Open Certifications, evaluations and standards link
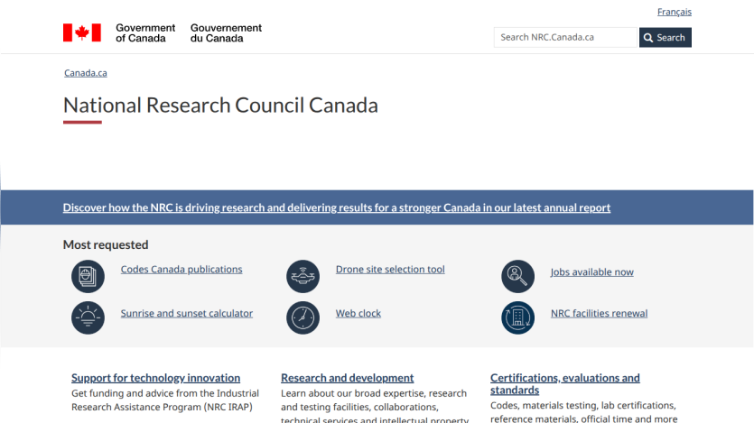Image resolution: width=754 pixels, height=423 pixels. (565, 383)
